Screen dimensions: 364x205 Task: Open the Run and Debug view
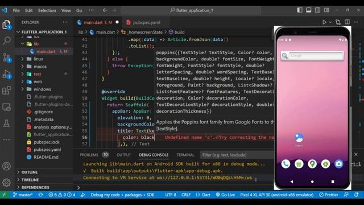tap(6, 74)
